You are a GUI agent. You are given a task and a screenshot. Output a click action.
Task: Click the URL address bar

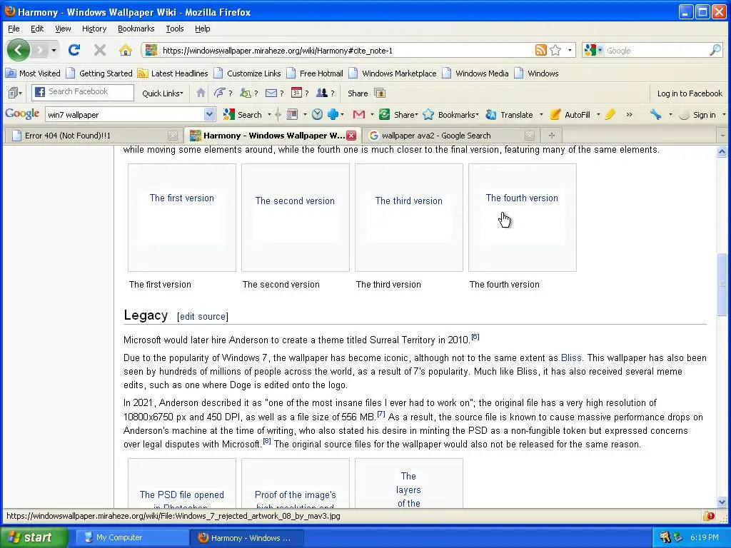click(346, 51)
